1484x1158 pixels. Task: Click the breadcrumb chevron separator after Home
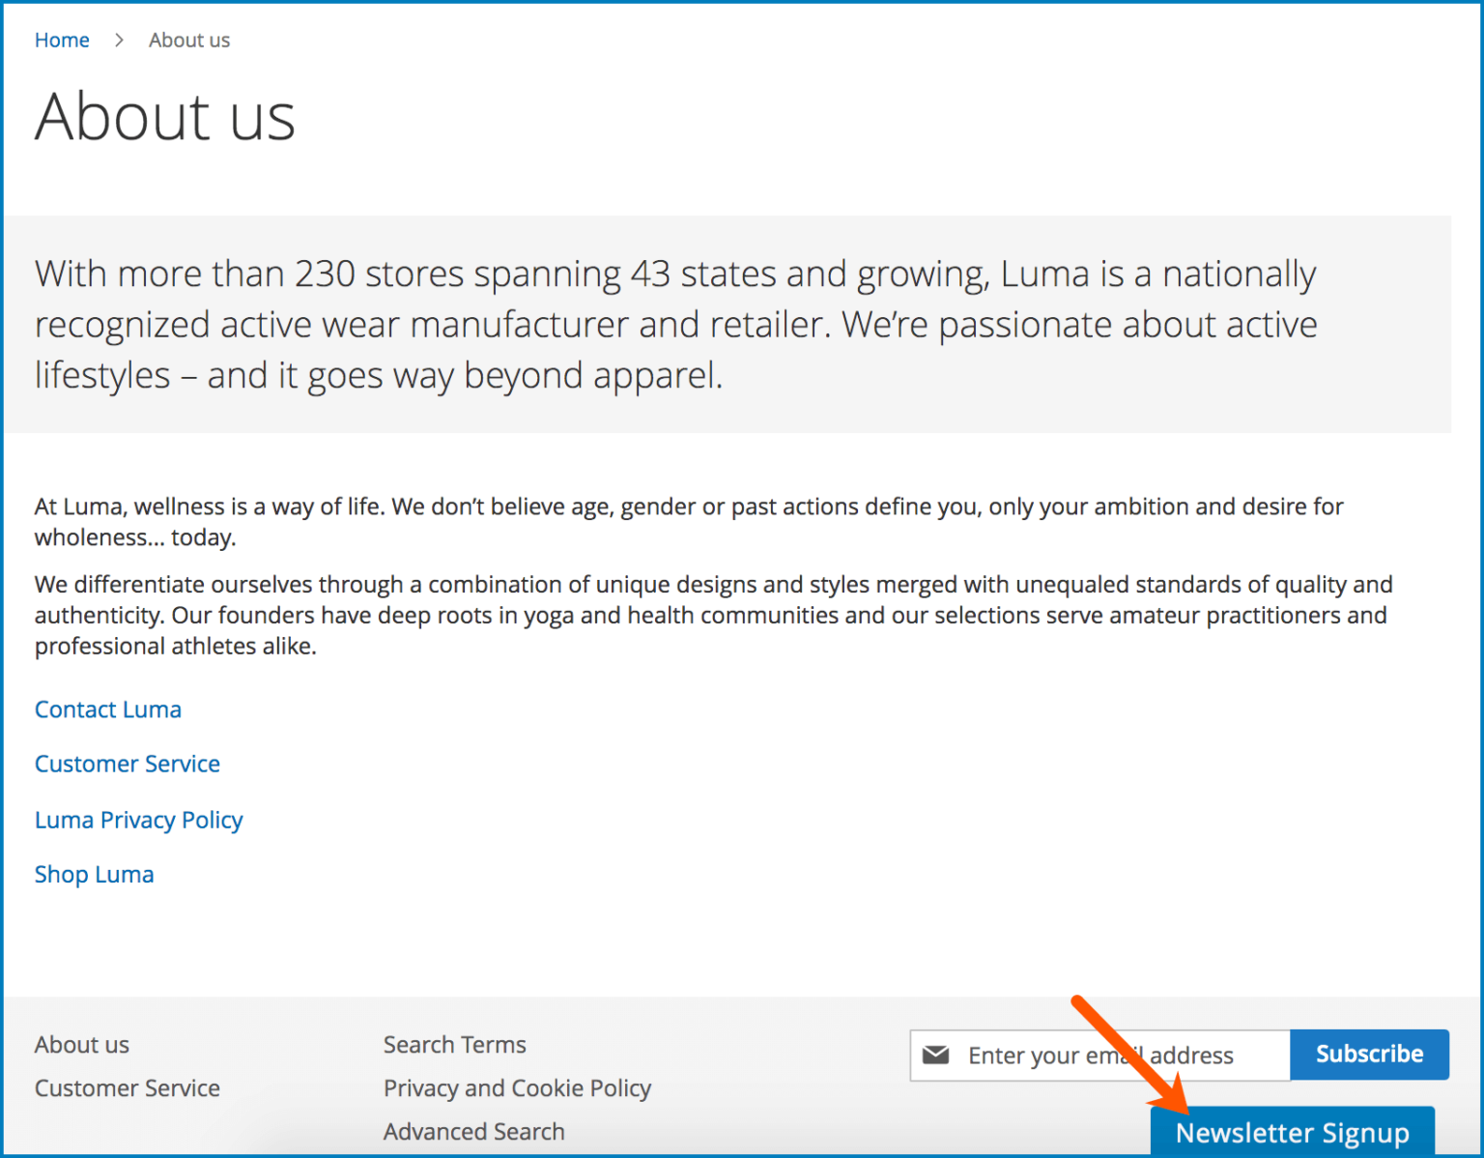click(119, 40)
